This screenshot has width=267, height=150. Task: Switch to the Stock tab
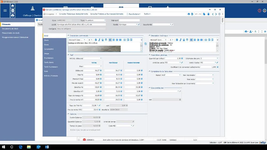tap(46, 40)
